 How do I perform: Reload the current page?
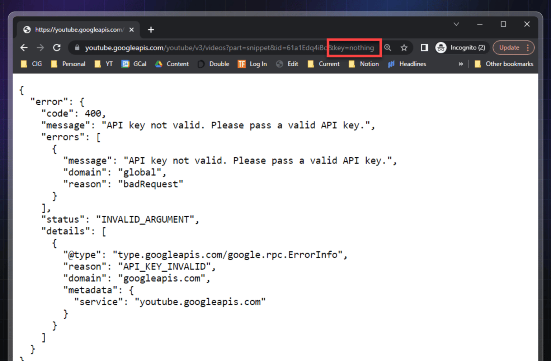coord(57,47)
